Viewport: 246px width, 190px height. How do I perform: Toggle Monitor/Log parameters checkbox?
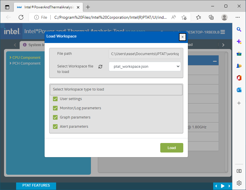click(x=55, y=108)
